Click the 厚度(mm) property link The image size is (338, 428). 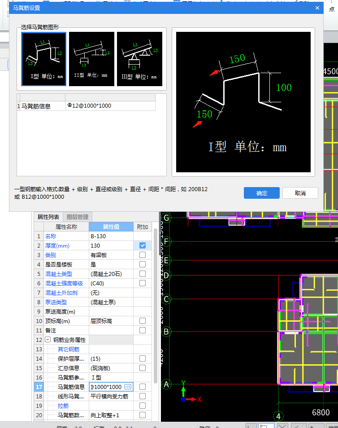[57, 246]
